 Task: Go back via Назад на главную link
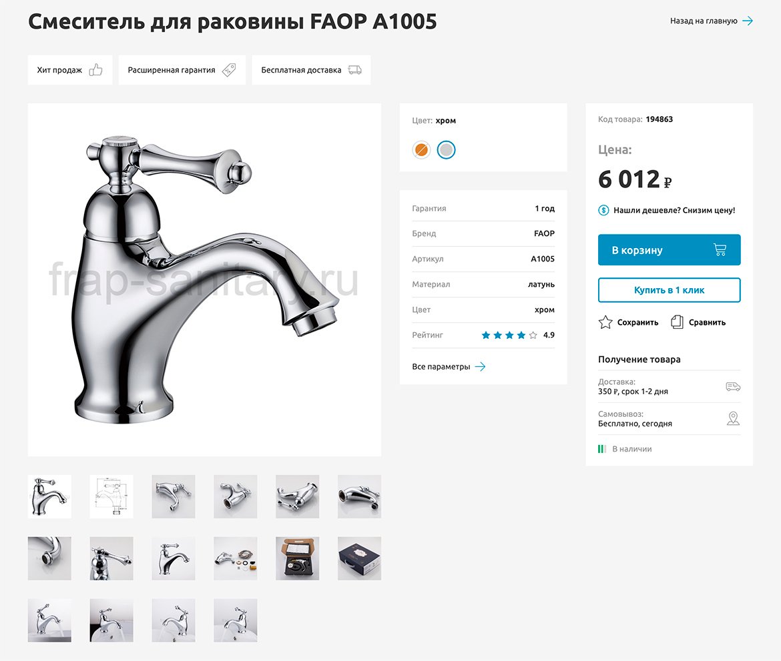point(711,21)
